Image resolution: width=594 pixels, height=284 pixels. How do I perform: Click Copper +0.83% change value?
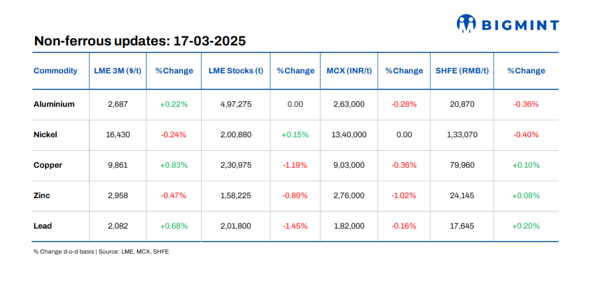[174, 165]
